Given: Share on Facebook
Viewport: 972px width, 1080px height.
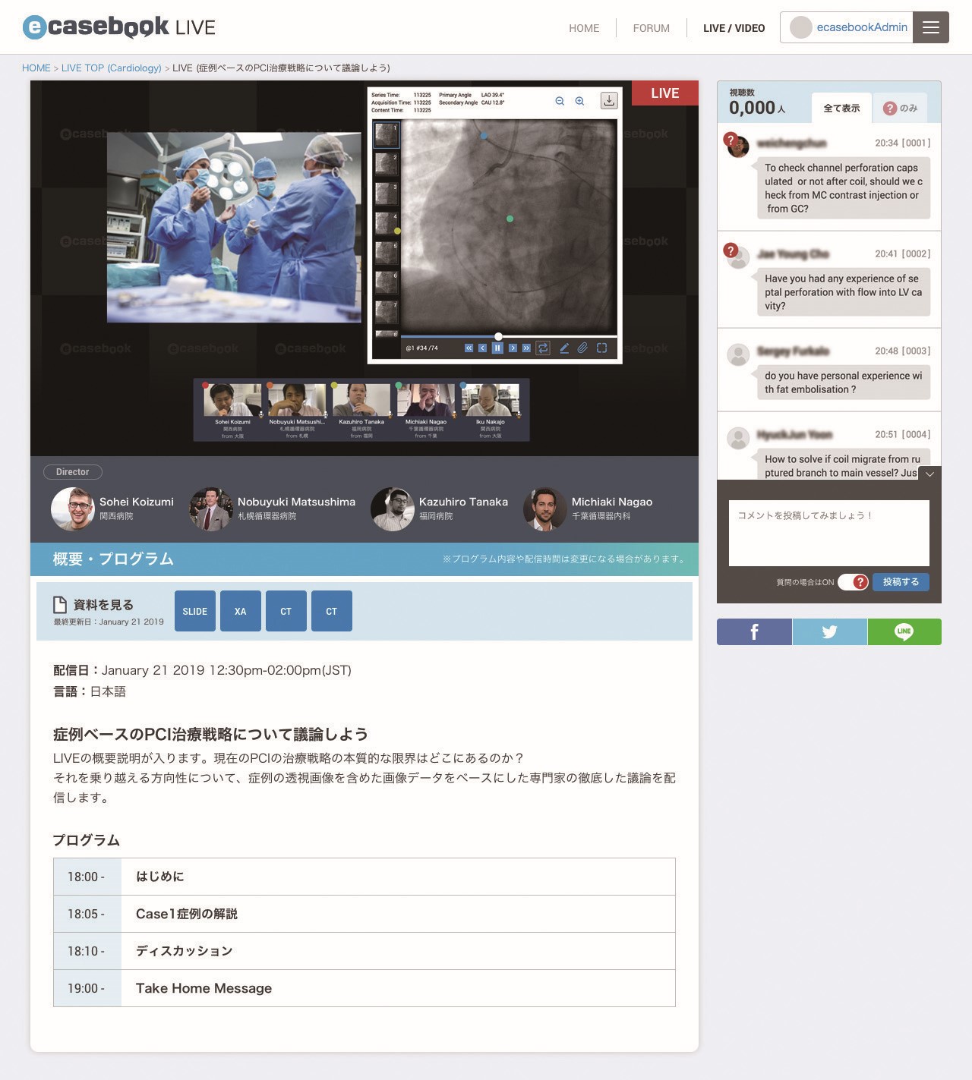Looking at the screenshot, I should [754, 631].
